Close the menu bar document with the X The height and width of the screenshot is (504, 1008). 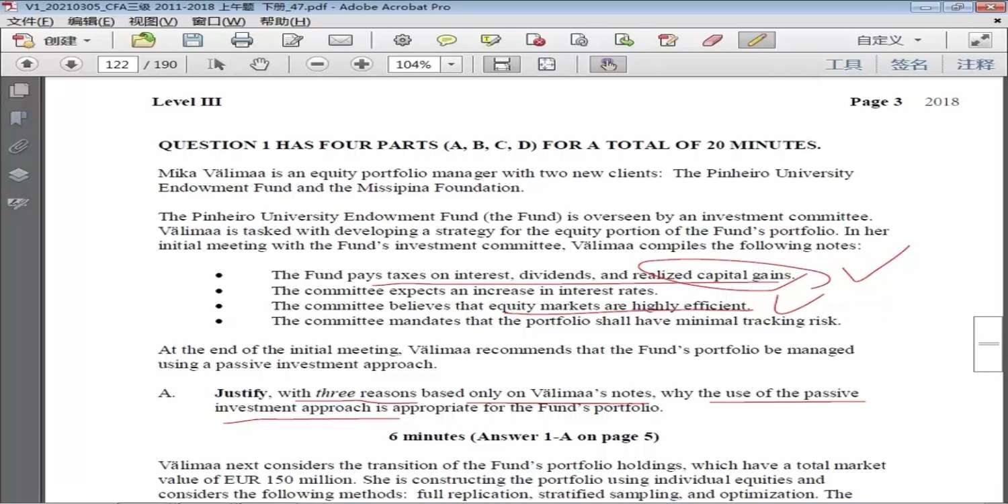click(997, 22)
